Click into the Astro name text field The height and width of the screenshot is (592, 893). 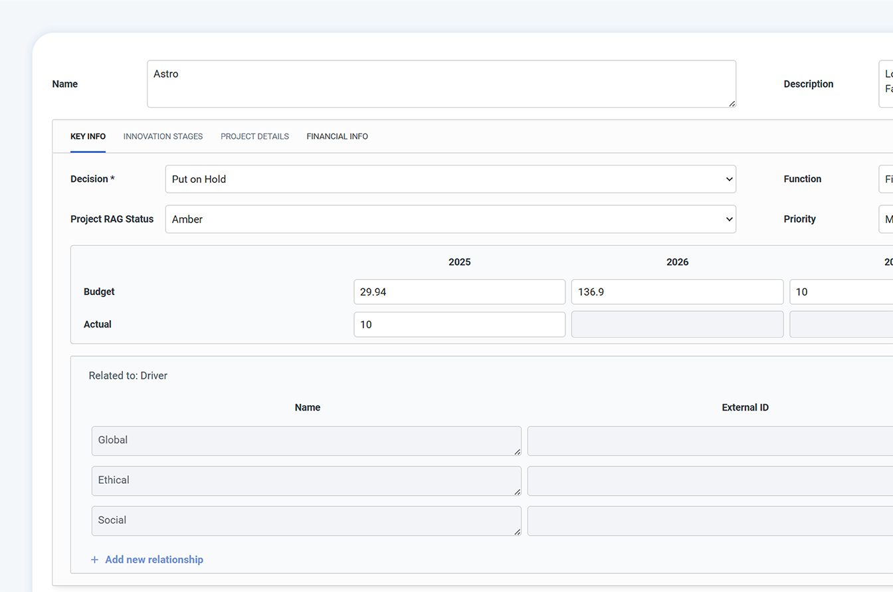441,84
